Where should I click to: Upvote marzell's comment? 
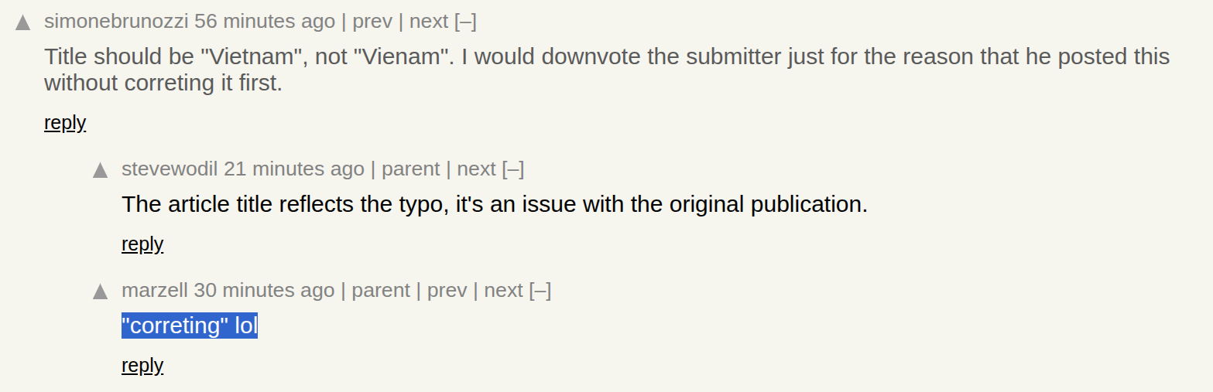pos(101,291)
